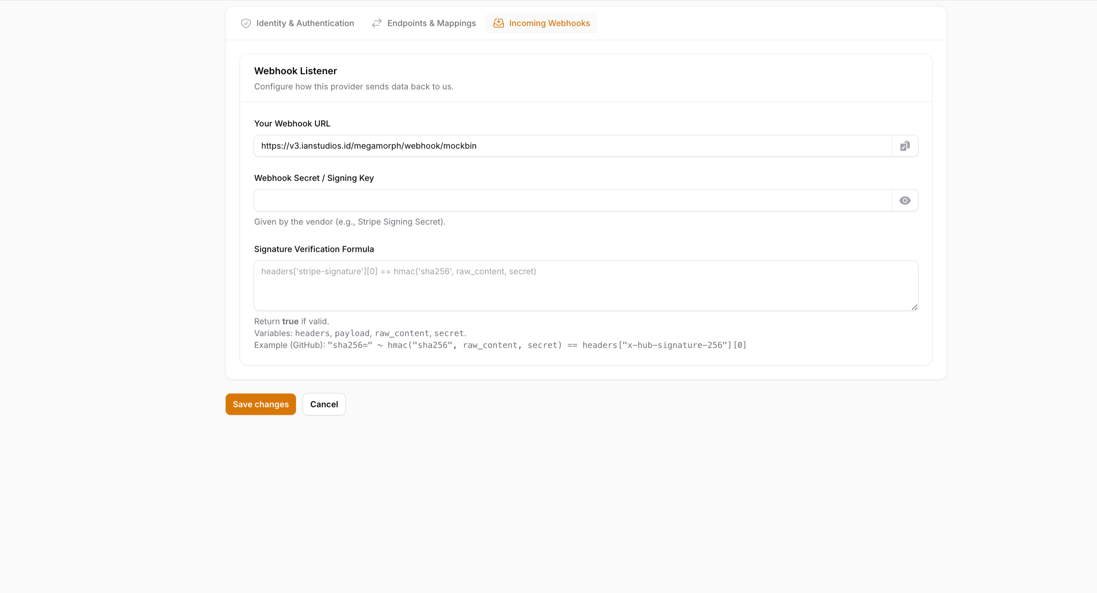Click the formula textarea resize handle
The image size is (1097, 593).
(x=914, y=307)
